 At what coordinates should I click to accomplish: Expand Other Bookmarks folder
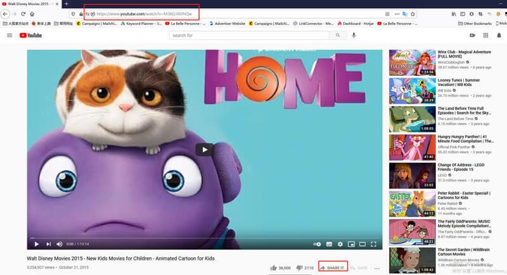point(475,23)
